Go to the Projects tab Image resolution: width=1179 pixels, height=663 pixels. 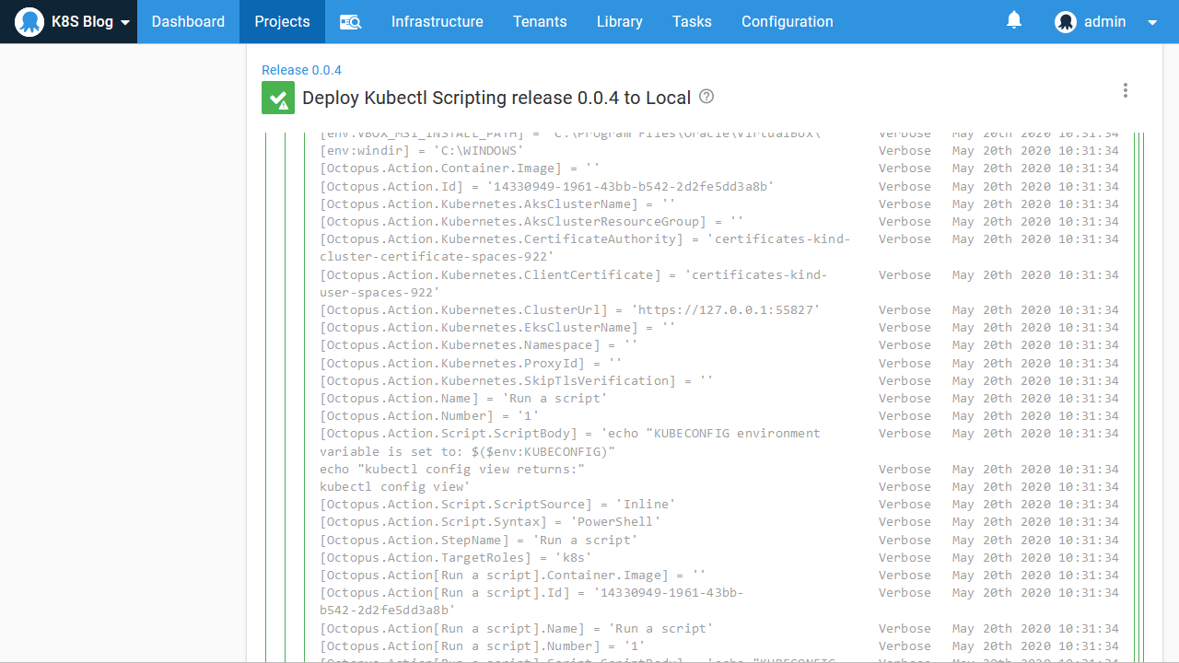pyautogui.click(x=282, y=22)
